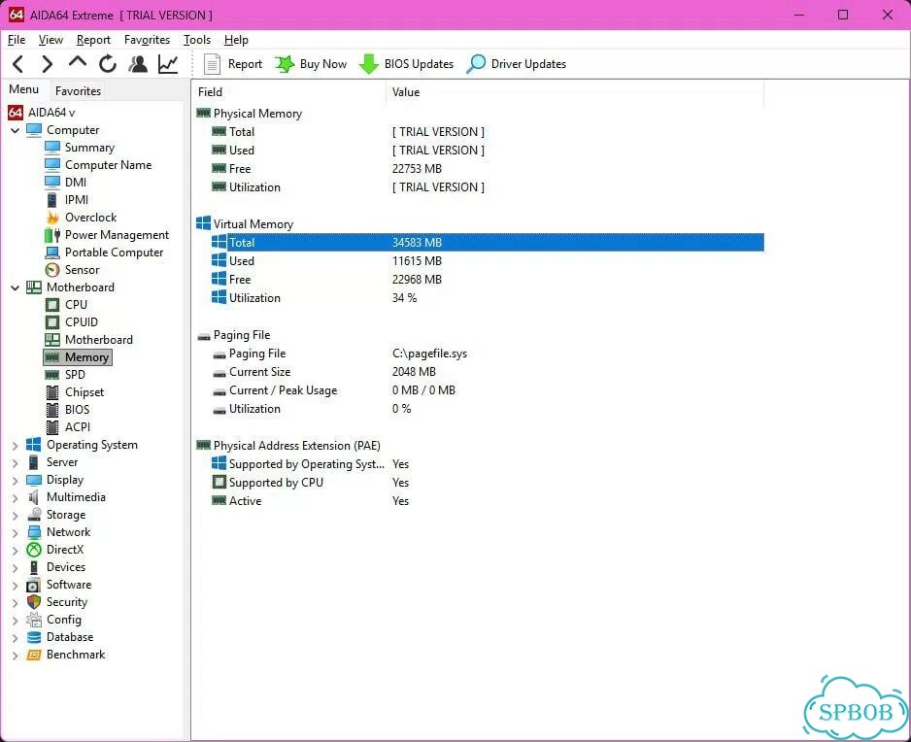911x742 pixels.
Task: Open the IPMI page in the sidebar
Action: coord(77,200)
